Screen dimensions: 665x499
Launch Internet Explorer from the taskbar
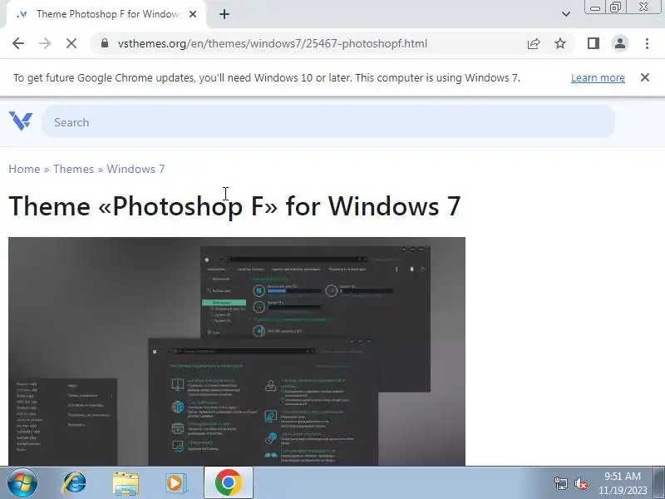click(x=75, y=483)
